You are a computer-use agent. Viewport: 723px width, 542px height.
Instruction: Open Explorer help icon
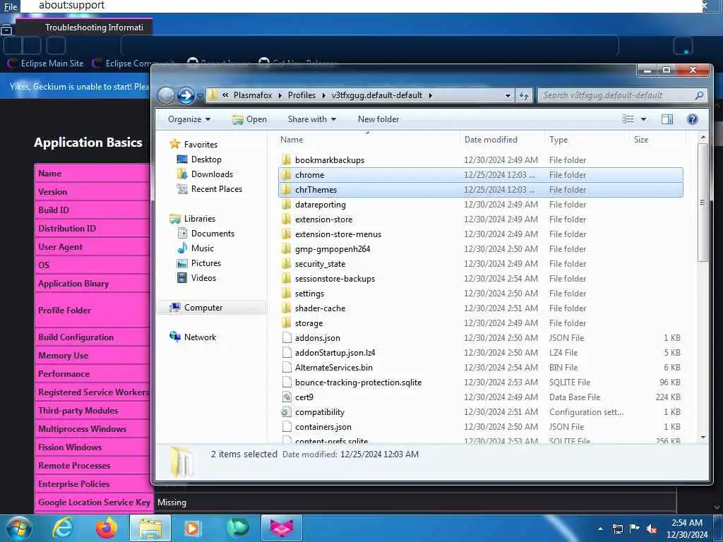pyautogui.click(x=692, y=119)
